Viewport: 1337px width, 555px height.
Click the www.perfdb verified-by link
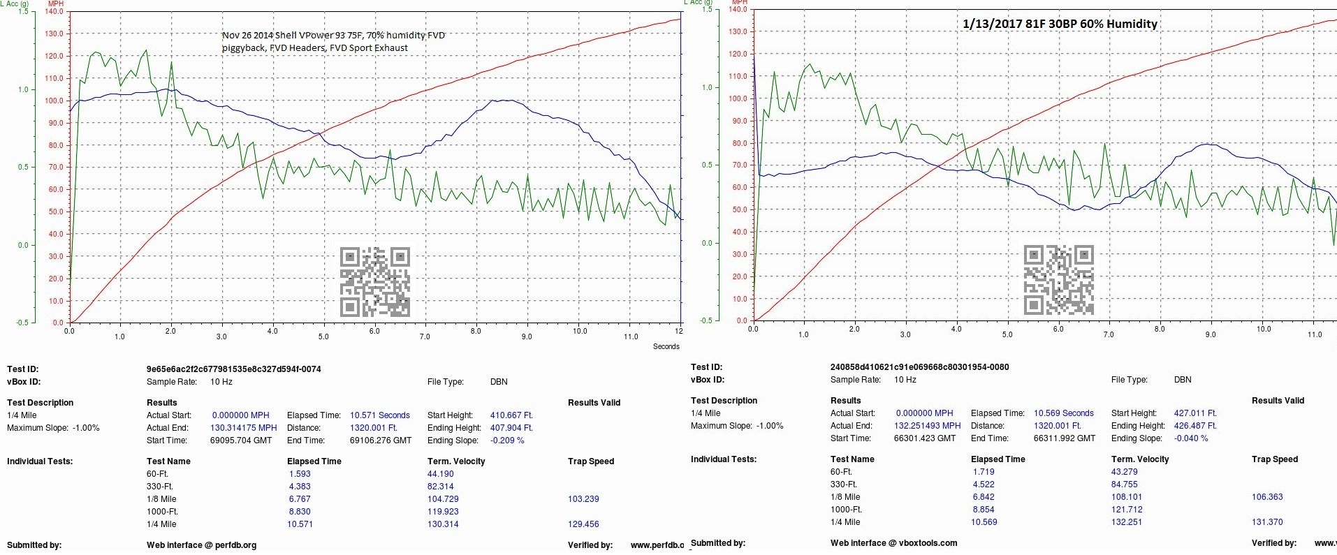click(x=657, y=545)
